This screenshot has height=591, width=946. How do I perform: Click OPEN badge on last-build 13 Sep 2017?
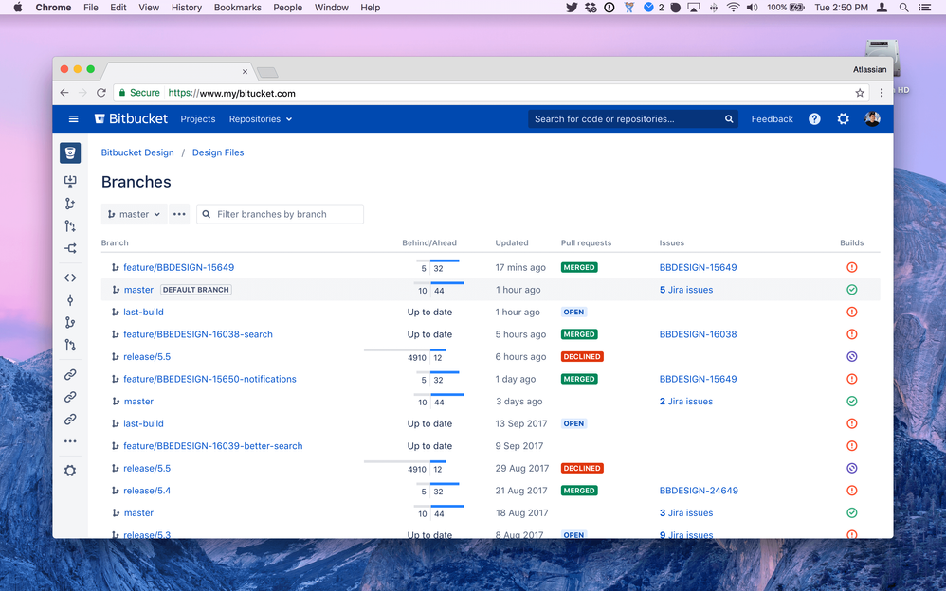(x=573, y=423)
